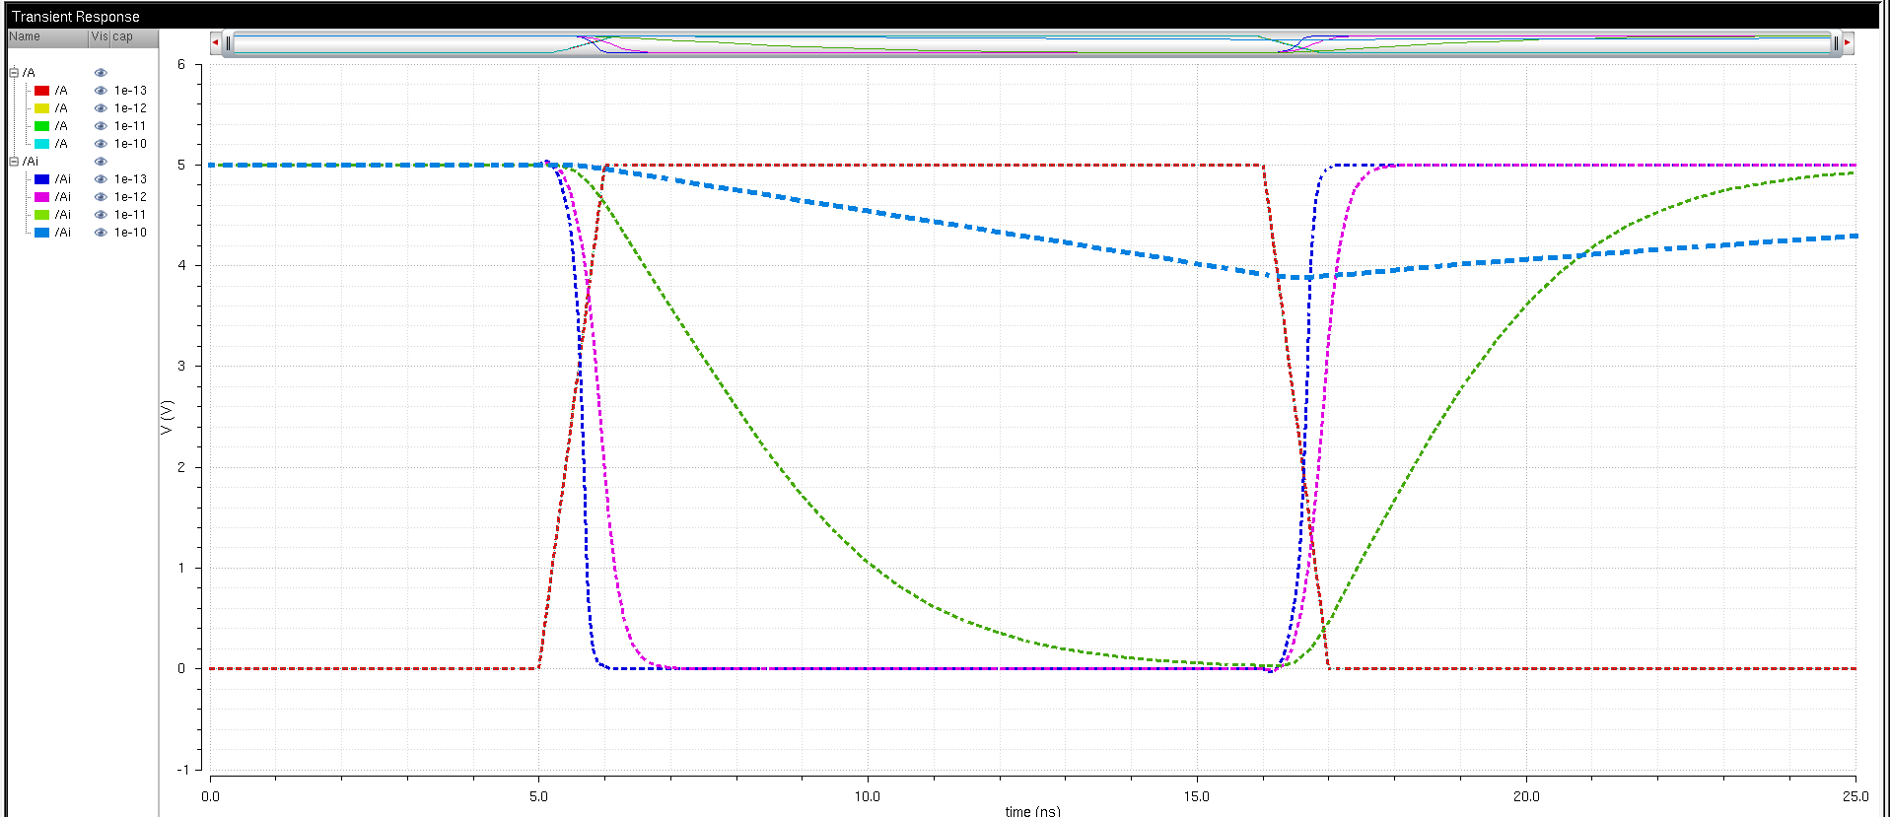This screenshot has height=817, width=1890.
Task: Click the time (ns) axis label
Action: pos(1032,811)
